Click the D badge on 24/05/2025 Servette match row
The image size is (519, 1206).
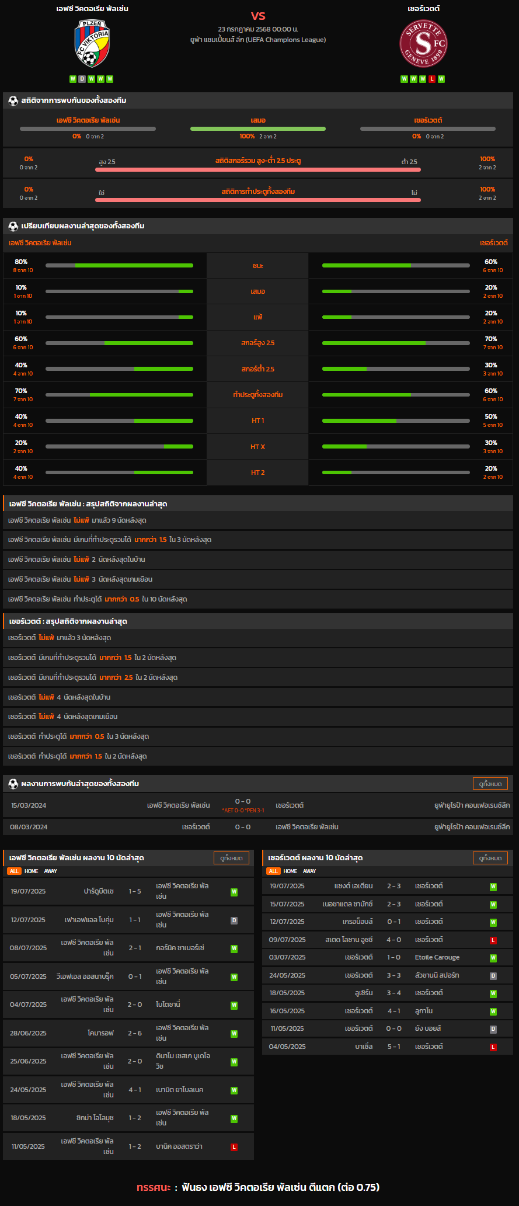click(x=493, y=976)
